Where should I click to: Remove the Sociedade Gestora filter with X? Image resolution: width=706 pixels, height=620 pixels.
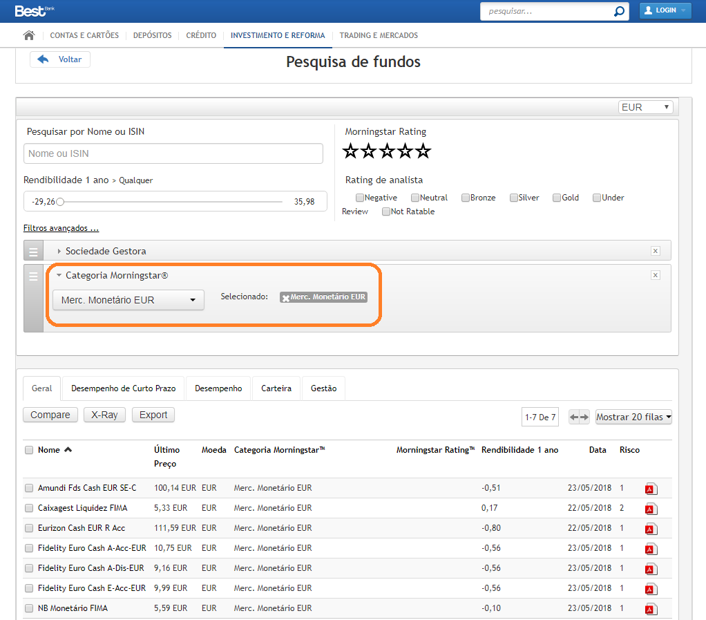[x=656, y=251]
